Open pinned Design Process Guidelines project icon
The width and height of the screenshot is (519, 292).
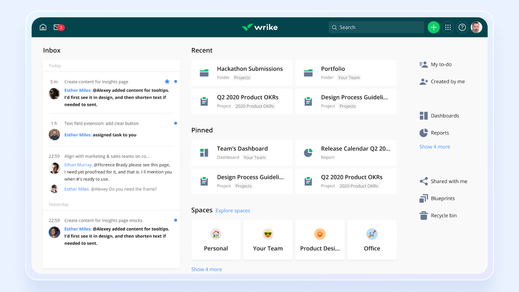point(204,181)
